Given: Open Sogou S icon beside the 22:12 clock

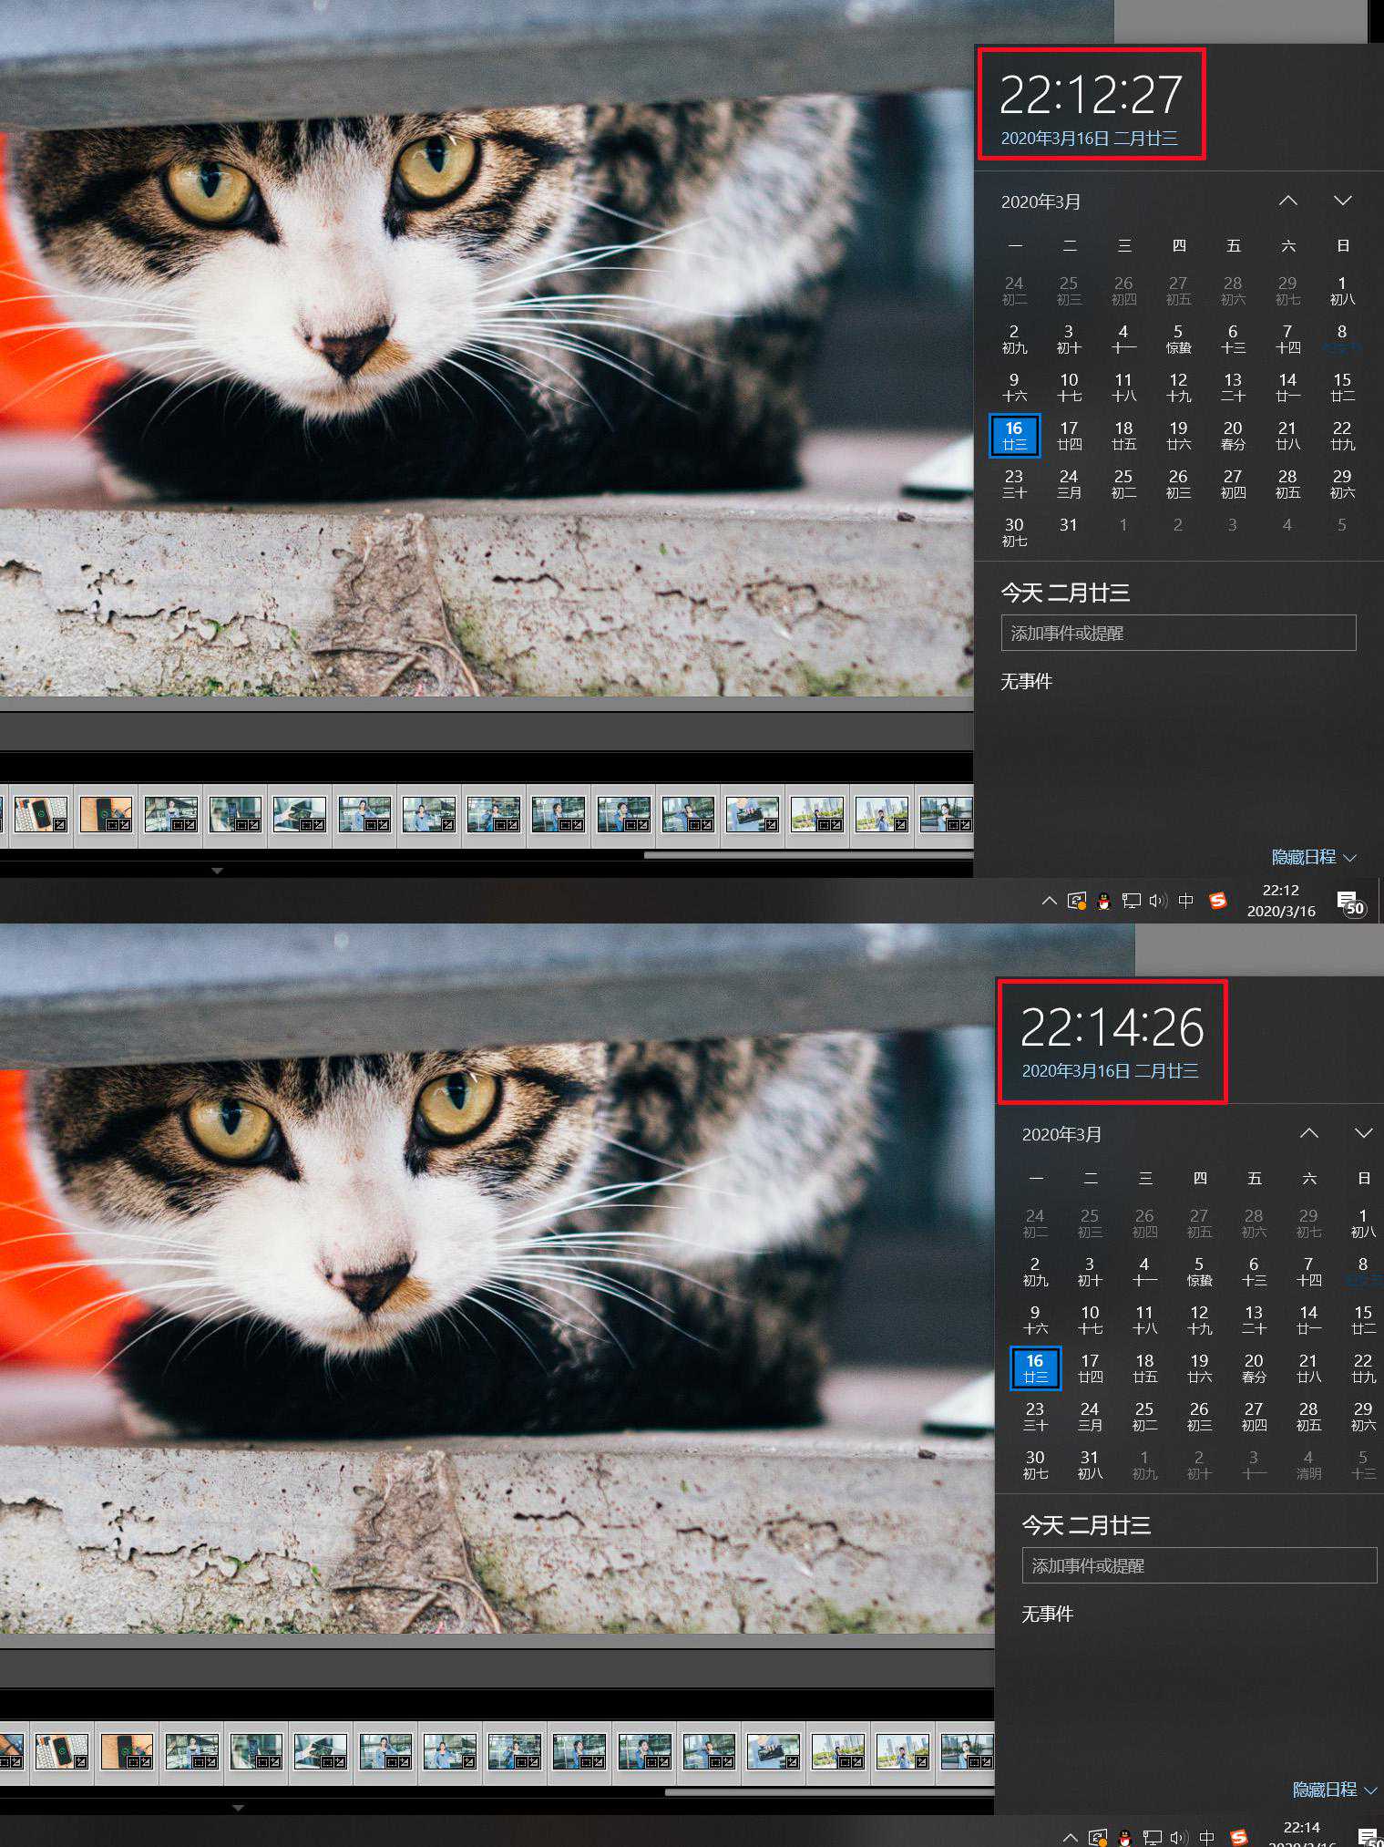Looking at the screenshot, I should 1217,901.
